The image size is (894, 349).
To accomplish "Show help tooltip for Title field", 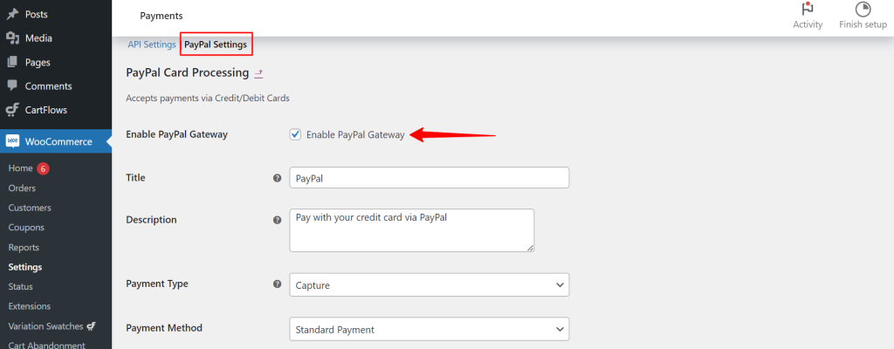I will pyautogui.click(x=277, y=178).
